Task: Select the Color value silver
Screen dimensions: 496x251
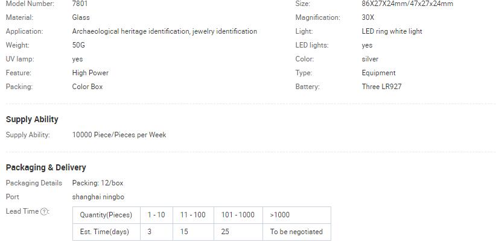Action: (x=370, y=59)
